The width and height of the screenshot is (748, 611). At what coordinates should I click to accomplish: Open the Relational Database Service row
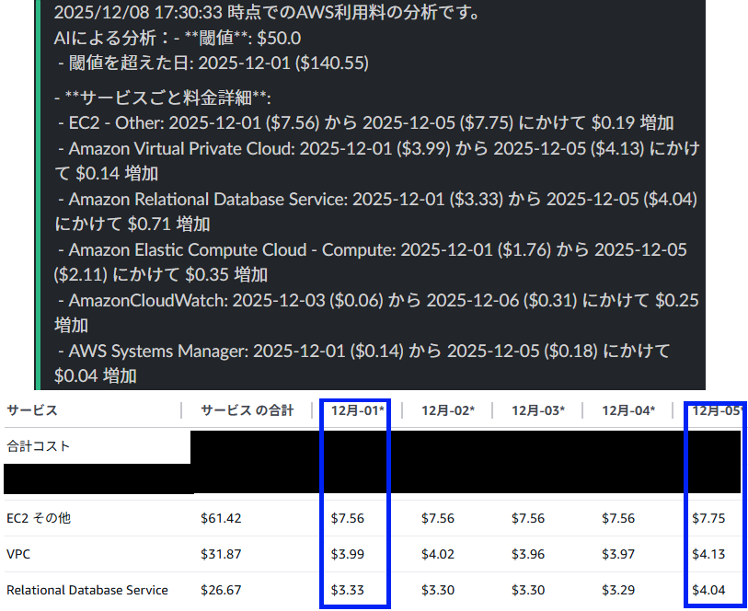(86, 590)
